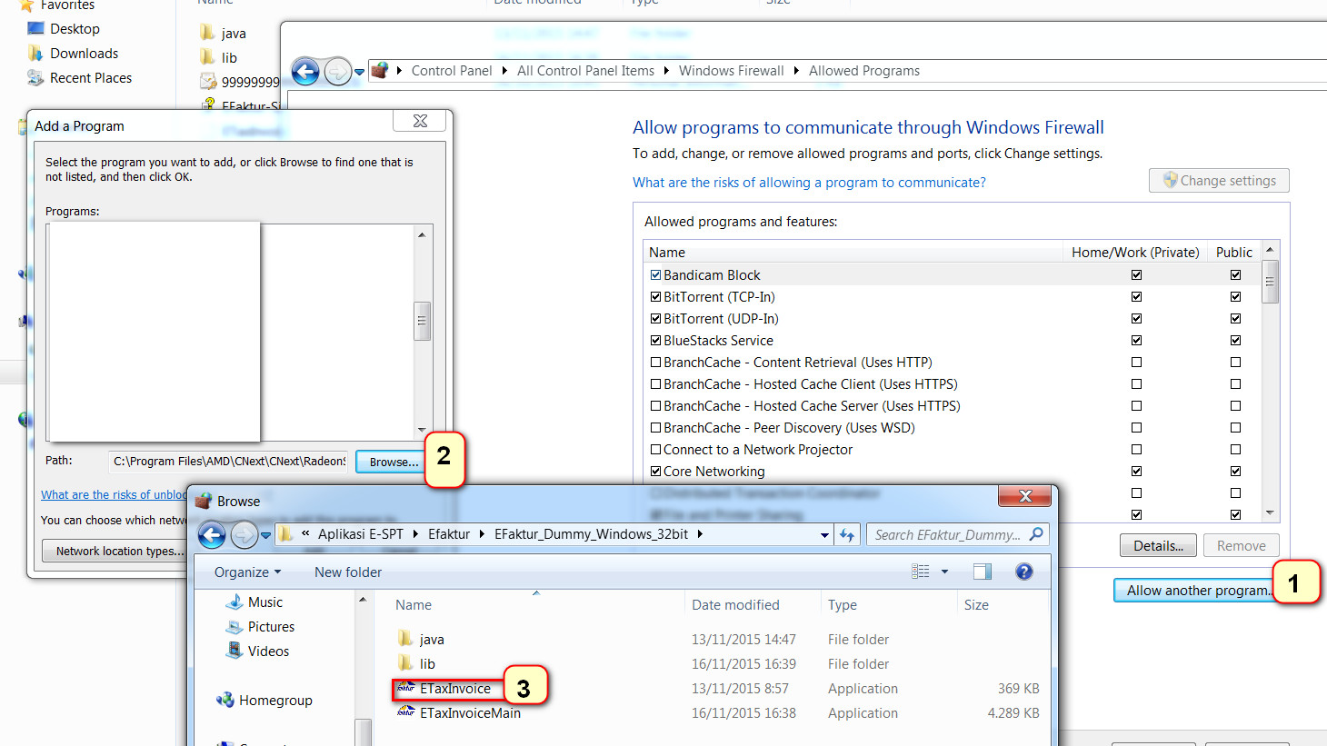Screen dimensions: 1327x746
Task: Click the Search EFaktur_Dummy search box
Action: click(957, 534)
